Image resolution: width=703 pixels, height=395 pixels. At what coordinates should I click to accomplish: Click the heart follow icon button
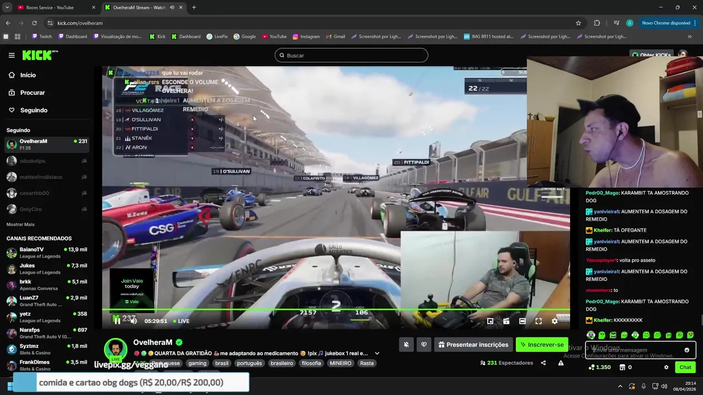(424, 345)
